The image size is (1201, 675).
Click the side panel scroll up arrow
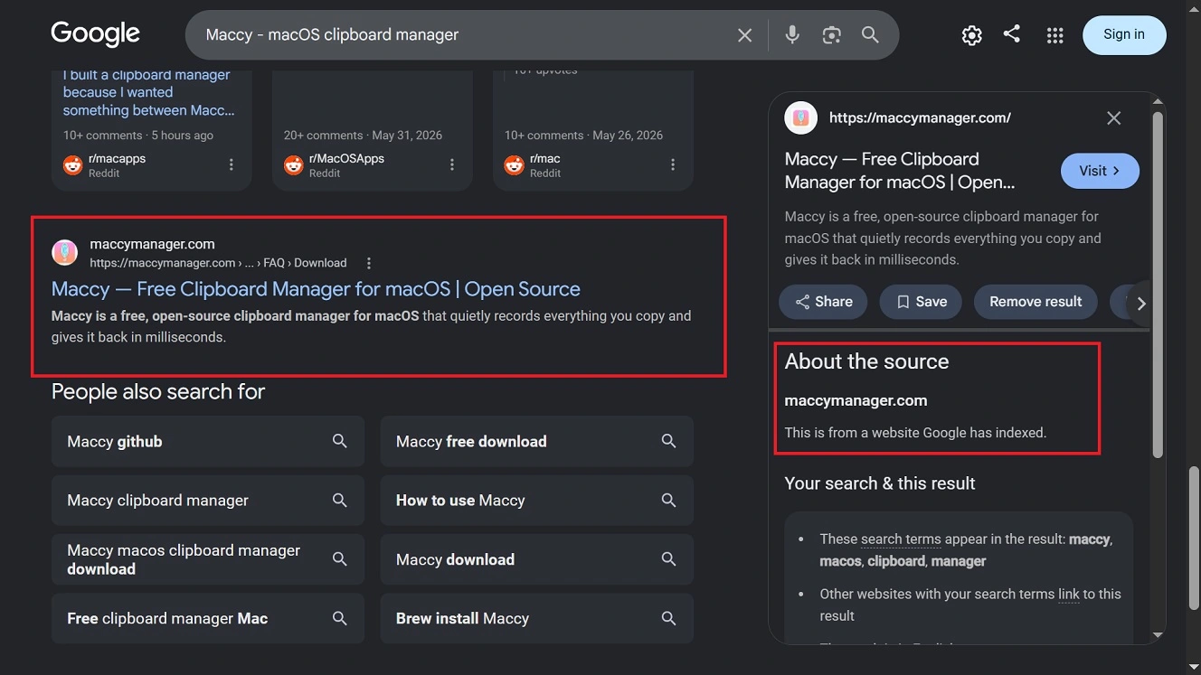(x=1158, y=101)
